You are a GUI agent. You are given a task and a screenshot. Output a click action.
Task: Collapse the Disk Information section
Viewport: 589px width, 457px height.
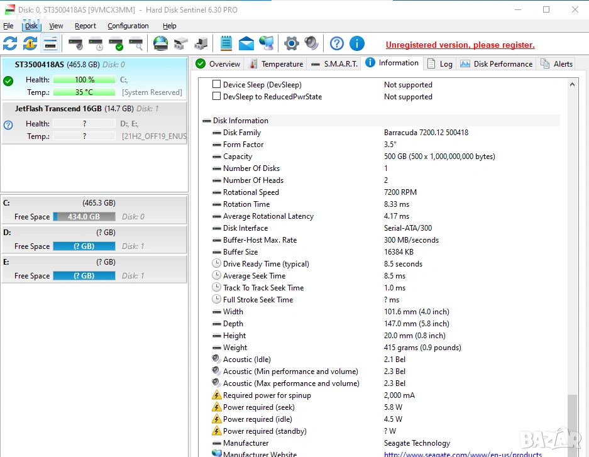[x=207, y=121]
